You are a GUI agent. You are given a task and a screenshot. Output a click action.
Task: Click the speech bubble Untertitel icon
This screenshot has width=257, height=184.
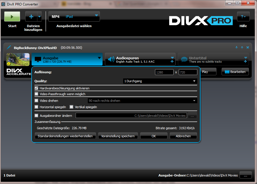pos(184,59)
